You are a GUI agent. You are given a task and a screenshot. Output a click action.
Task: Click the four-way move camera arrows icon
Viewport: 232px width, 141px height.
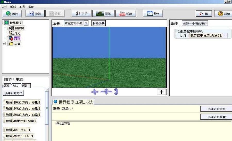[95, 92]
